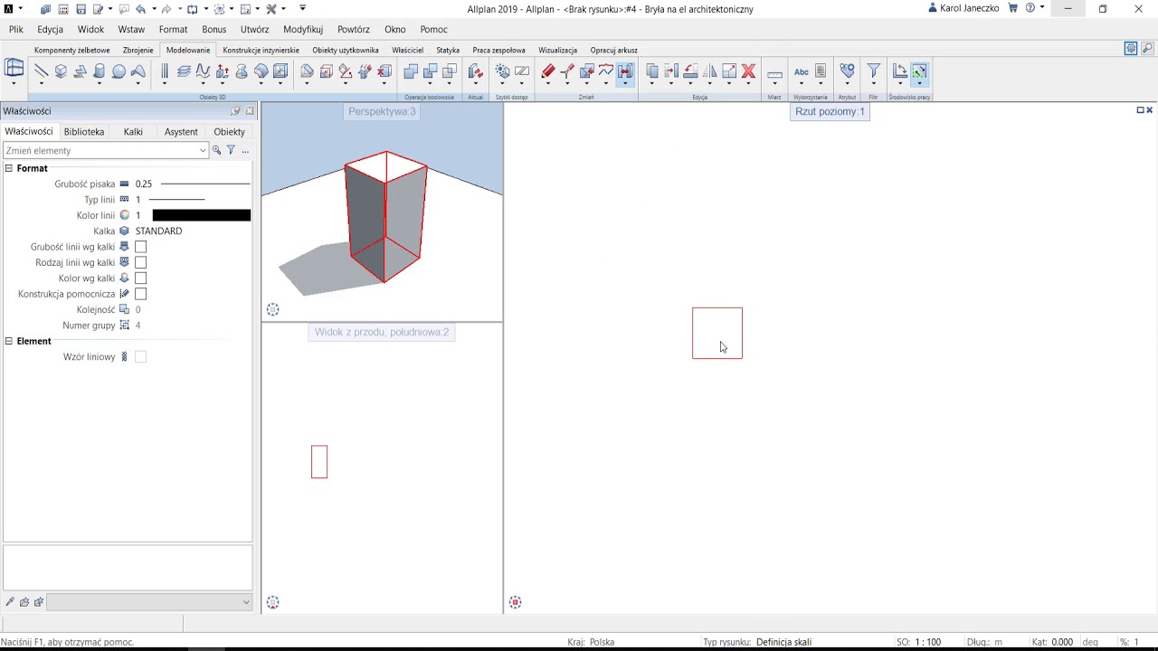Open the Modyfikuj menu
The width and height of the screenshot is (1158, 651).
click(x=303, y=29)
